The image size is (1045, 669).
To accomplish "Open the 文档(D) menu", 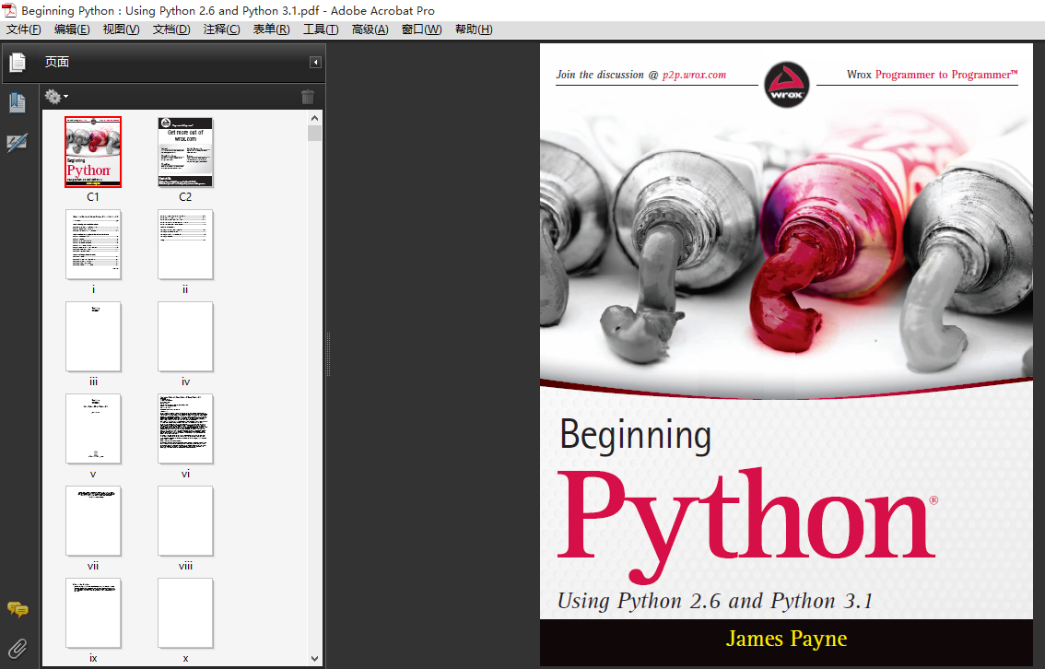I will point(171,29).
